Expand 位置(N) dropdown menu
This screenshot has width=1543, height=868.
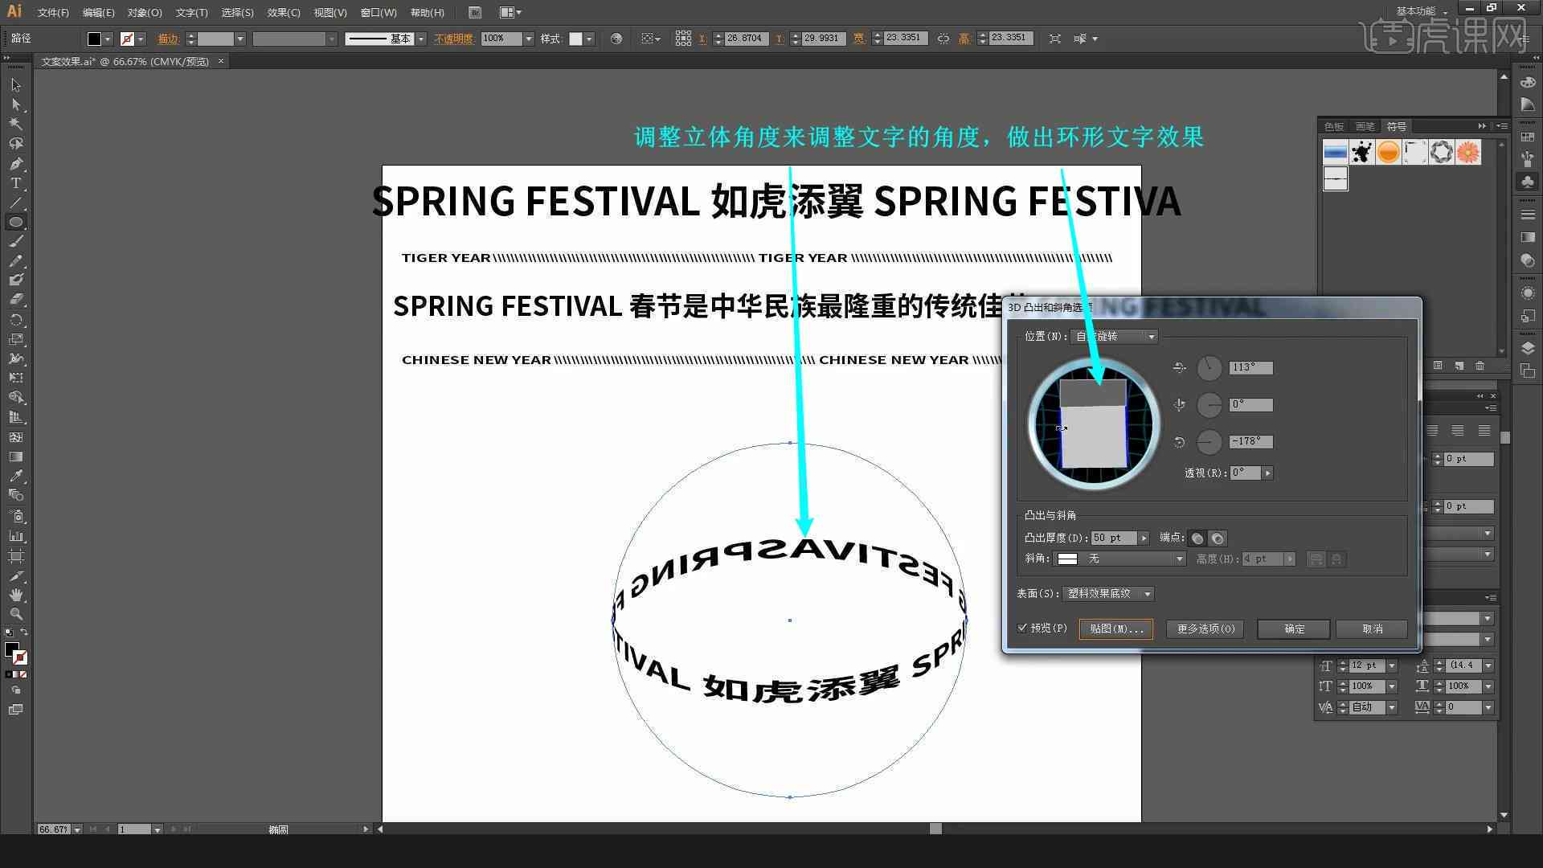click(1150, 336)
